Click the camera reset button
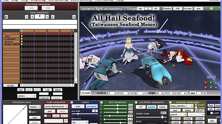The height and width of the screenshot is (124, 222). click(x=78, y=106)
